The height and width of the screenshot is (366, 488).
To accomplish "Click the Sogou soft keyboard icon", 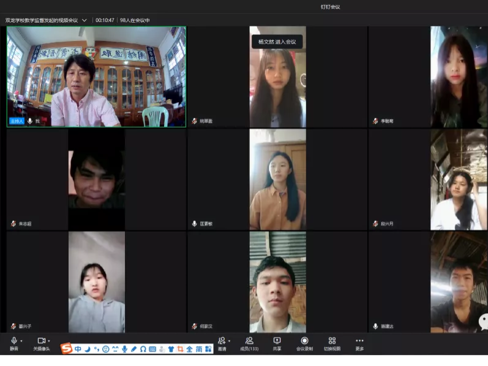I will (x=152, y=349).
